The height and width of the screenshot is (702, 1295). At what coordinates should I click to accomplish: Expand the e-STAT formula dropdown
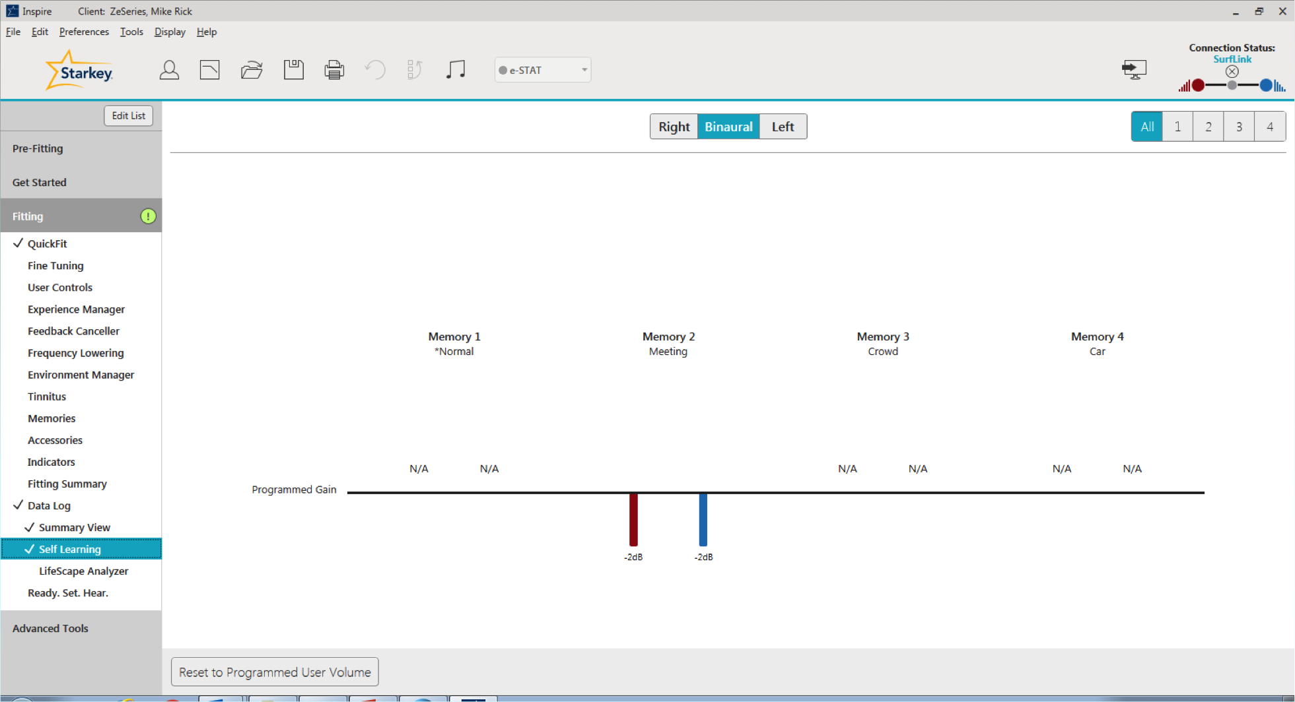tap(543, 70)
